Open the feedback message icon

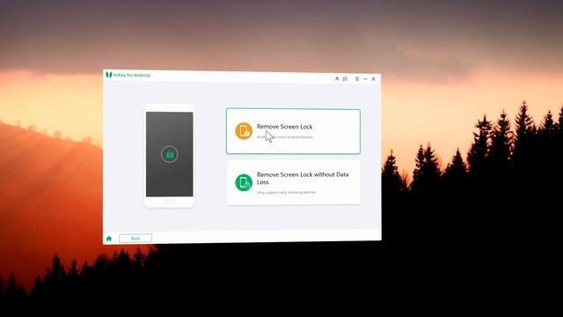(x=345, y=78)
